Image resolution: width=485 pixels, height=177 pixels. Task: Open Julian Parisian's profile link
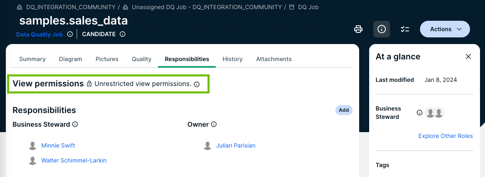point(235,145)
